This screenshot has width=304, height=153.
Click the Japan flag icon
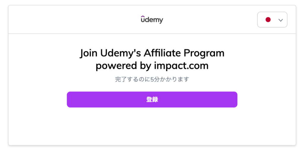[x=268, y=20]
